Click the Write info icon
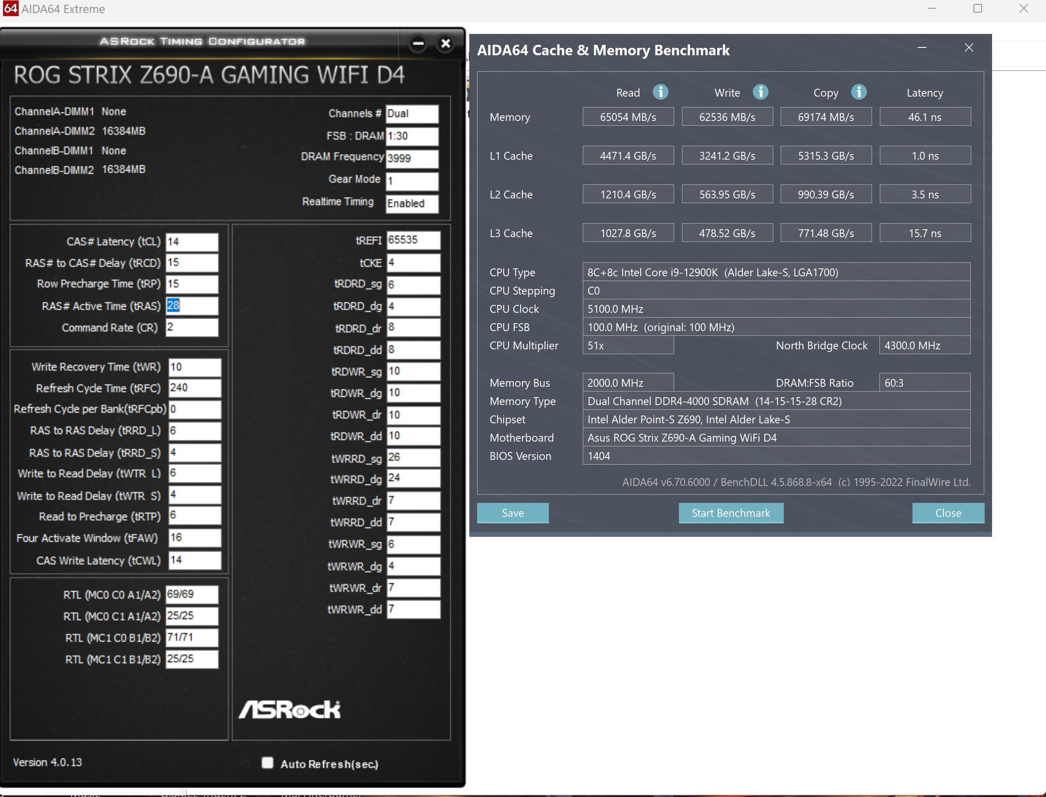This screenshot has width=1046, height=797. (761, 92)
